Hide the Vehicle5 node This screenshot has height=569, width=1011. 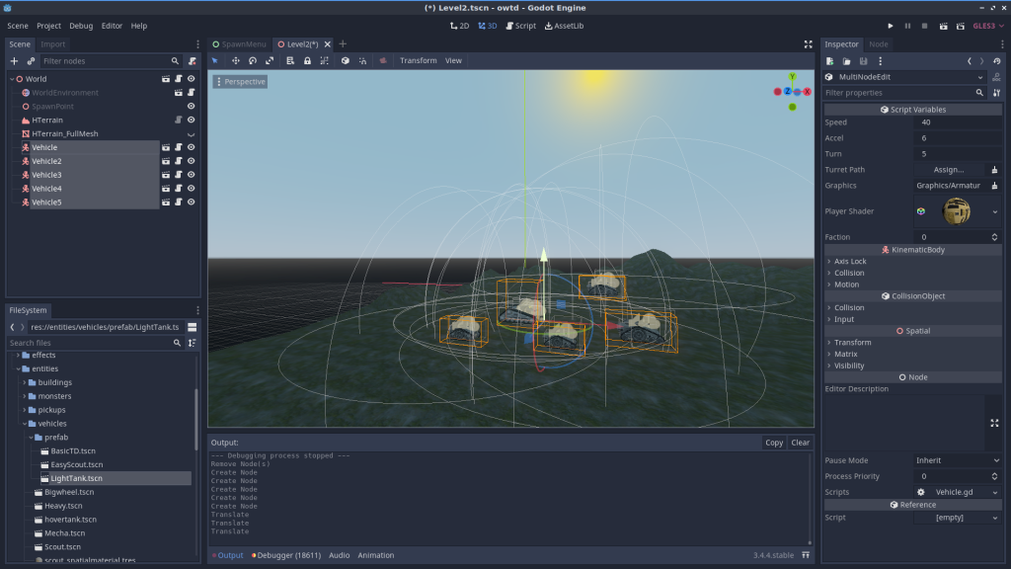point(191,203)
